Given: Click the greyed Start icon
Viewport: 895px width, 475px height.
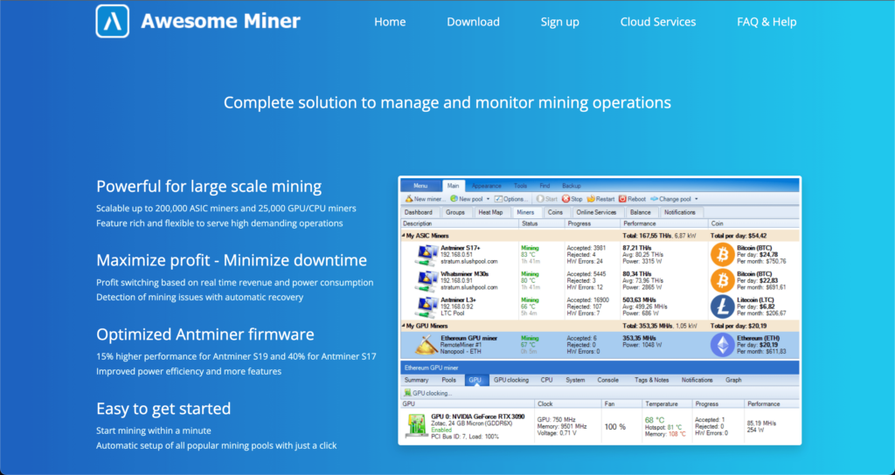Looking at the screenshot, I should click(540, 199).
